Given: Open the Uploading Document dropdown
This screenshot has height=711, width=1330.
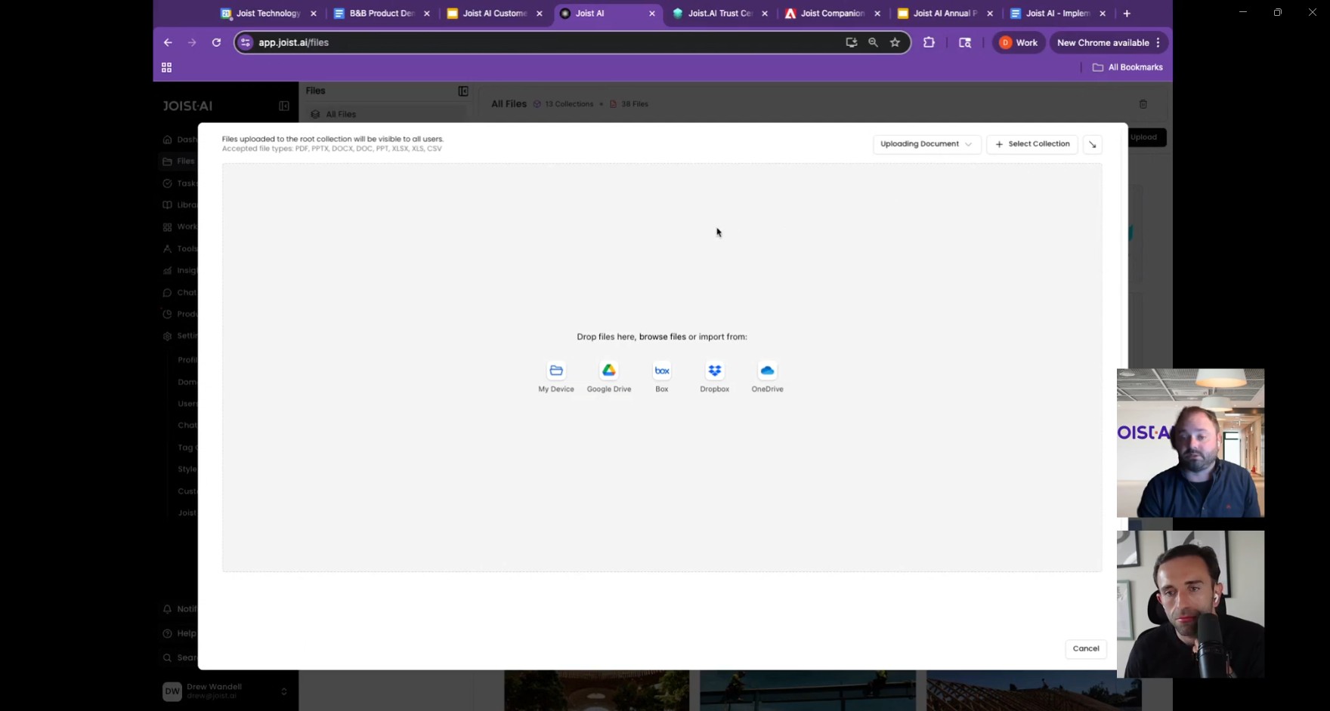Looking at the screenshot, I should pos(926,144).
